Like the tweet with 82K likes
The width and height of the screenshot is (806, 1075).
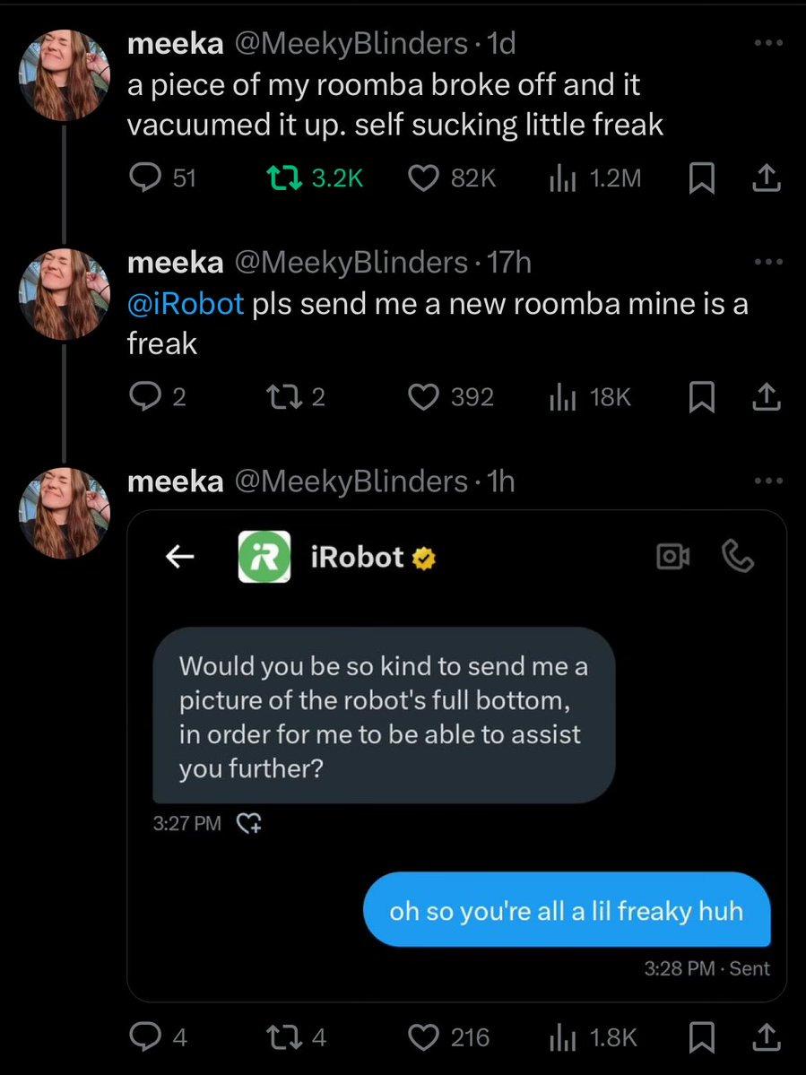pos(422,178)
